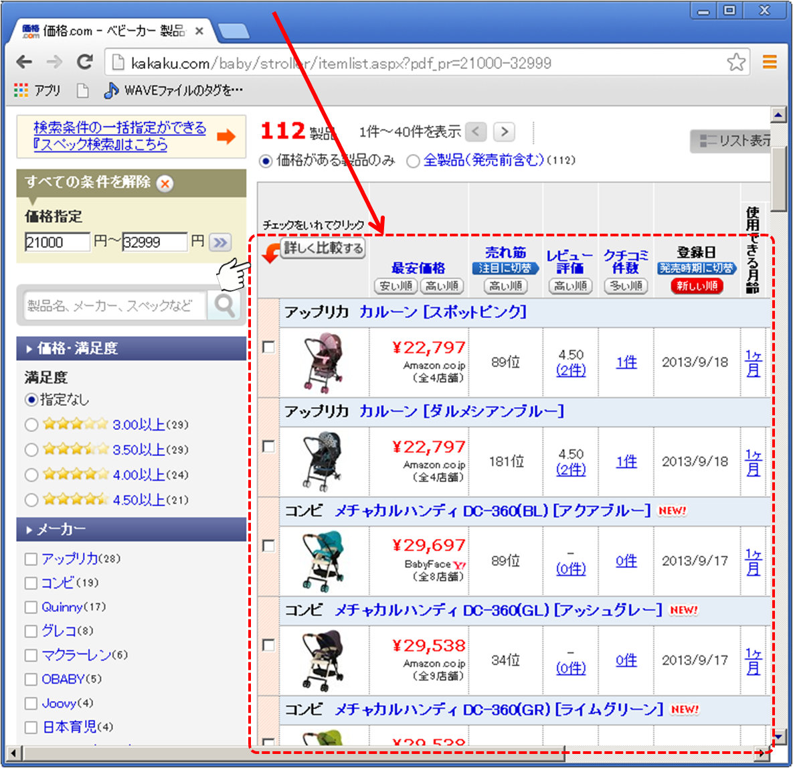The height and width of the screenshot is (768, 793).
Task: Reload the page with refresh icon
Action: coord(84,62)
